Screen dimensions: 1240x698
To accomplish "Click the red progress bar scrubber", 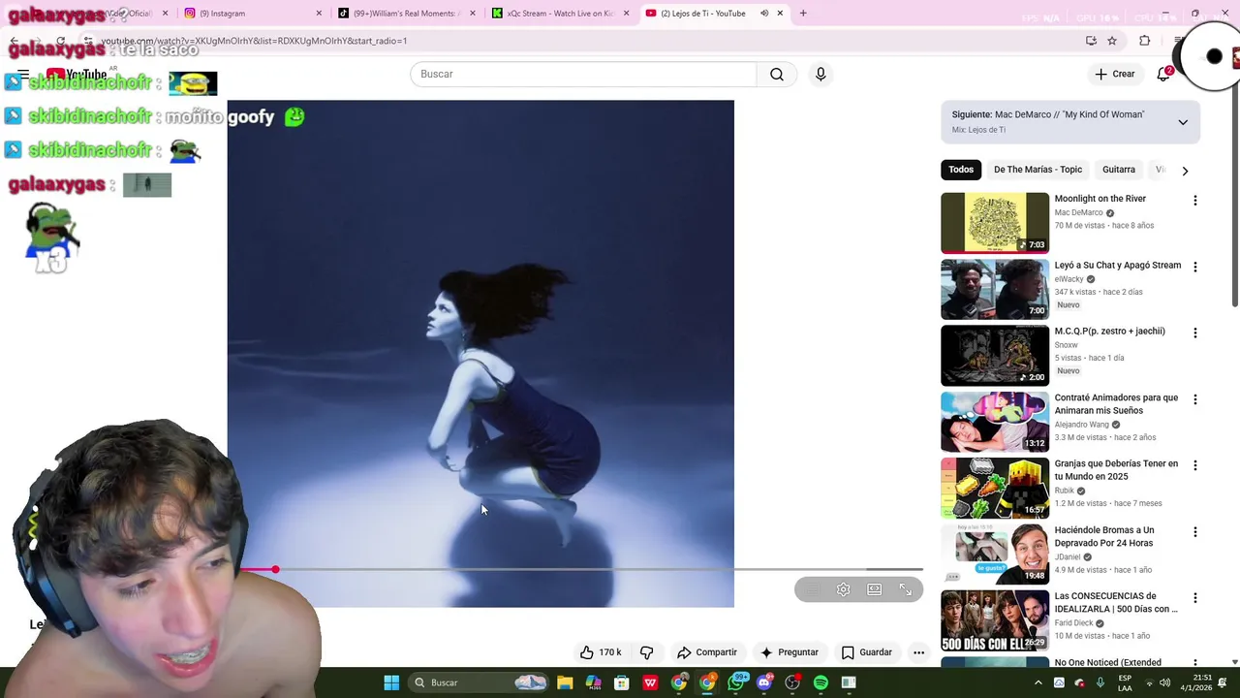I will click(x=275, y=569).
